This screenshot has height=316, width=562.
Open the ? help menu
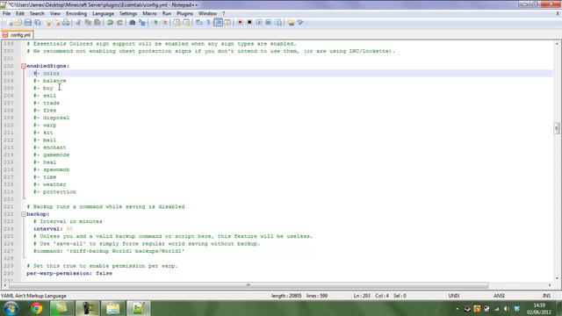tap(224, 14)
